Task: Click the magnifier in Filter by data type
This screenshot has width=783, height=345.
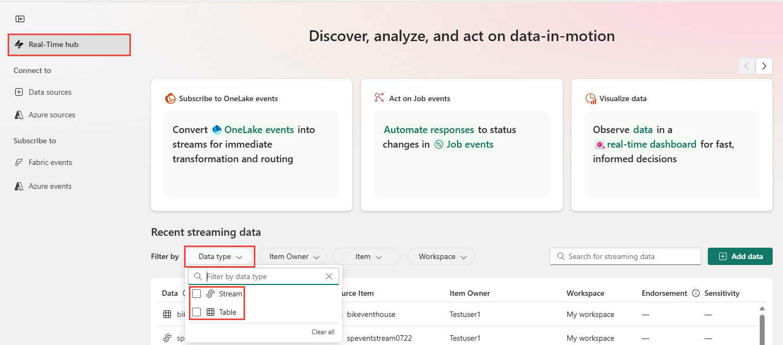Action: point(198,276)
